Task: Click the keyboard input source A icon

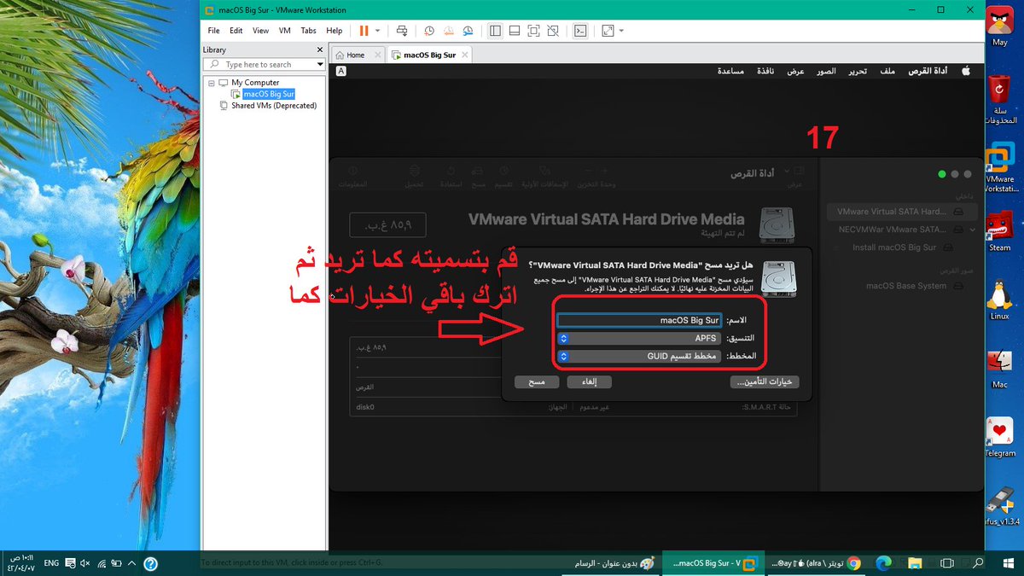Action: coord(340,72)
